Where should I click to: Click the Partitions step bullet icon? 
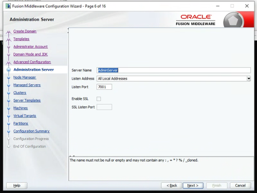[9, 124]
